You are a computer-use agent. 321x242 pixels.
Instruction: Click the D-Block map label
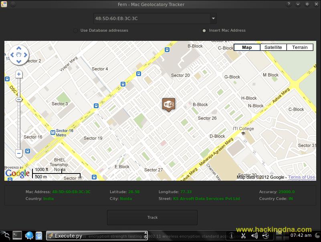pos(217,136)
